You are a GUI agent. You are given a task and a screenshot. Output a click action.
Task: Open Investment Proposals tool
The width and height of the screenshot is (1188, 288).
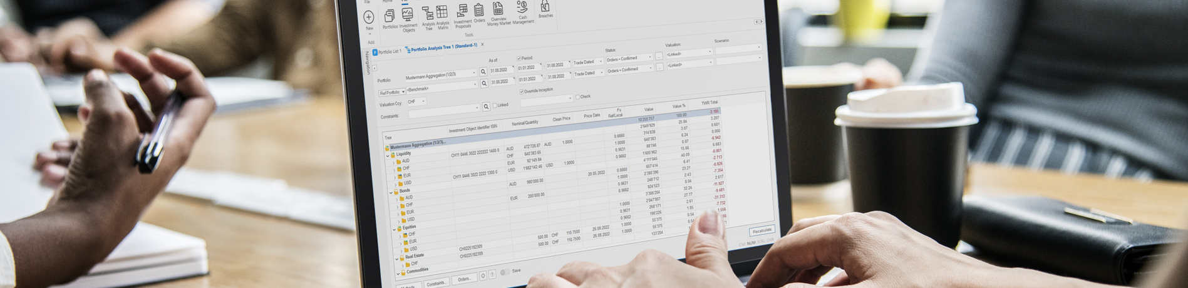tap(462, 11)
